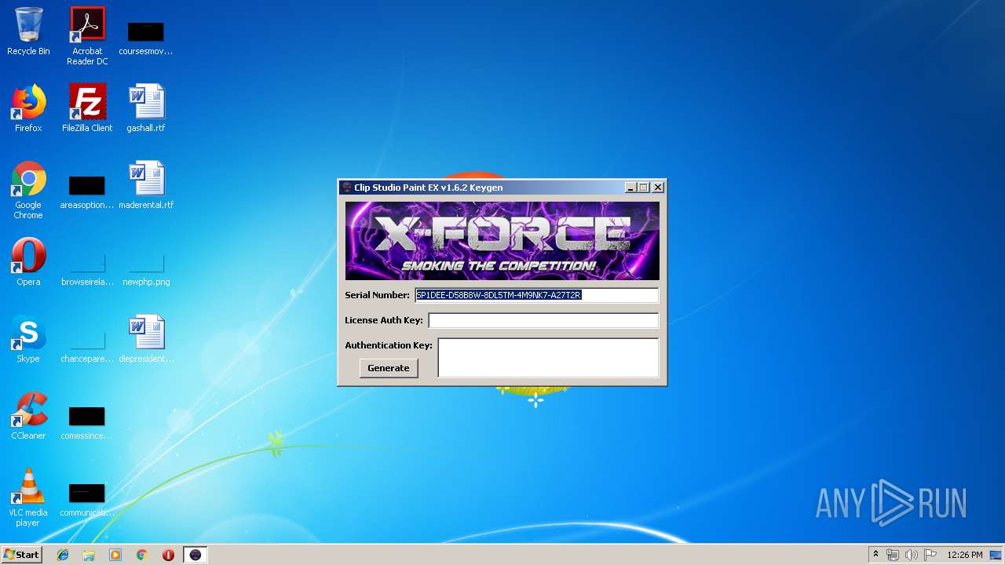Select the diepresident document icon
The image size is (1005, 565).
[x=146, y=339]
